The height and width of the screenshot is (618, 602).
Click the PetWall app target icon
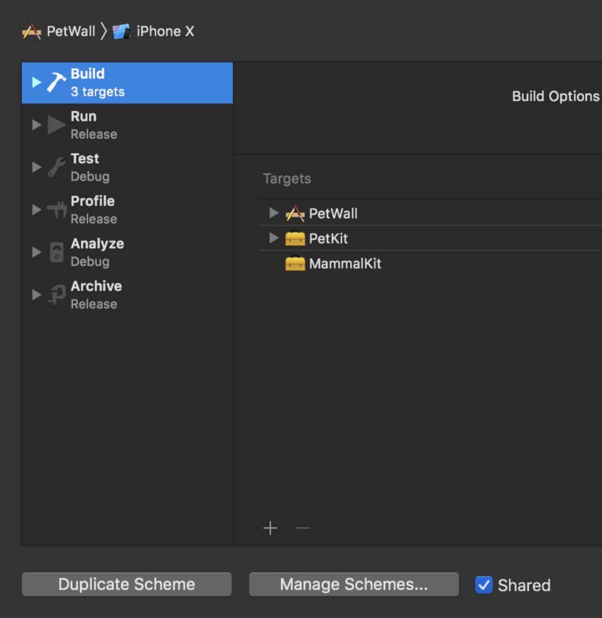pyautogui.click(x=295, y=214)
